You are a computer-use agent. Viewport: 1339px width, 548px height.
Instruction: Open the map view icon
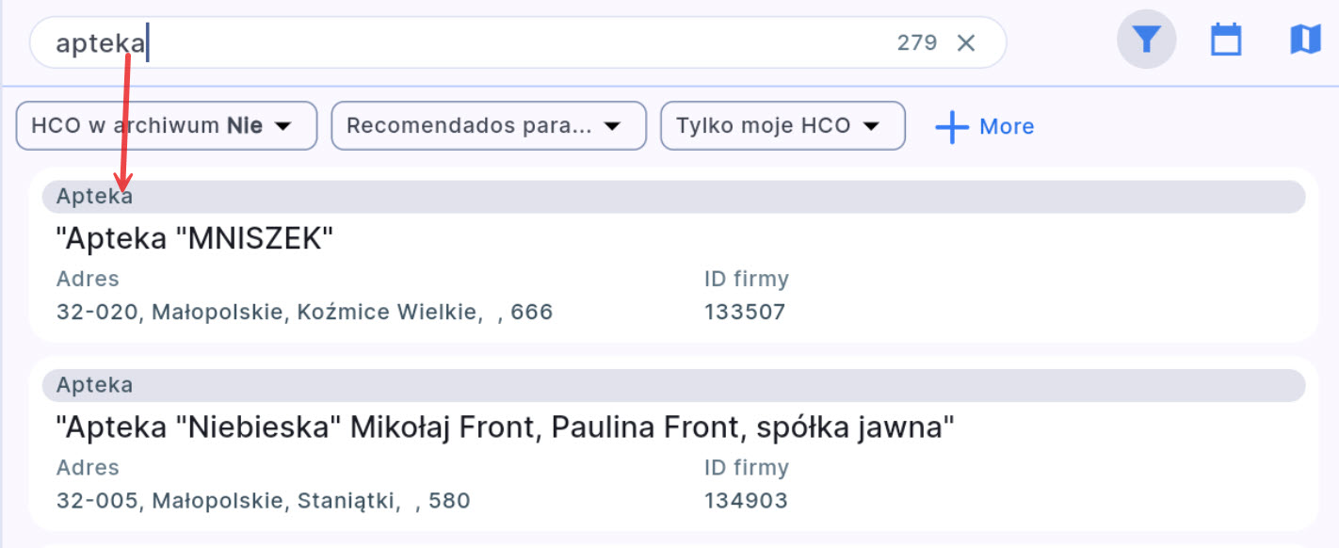click(x=1305, y=39)
